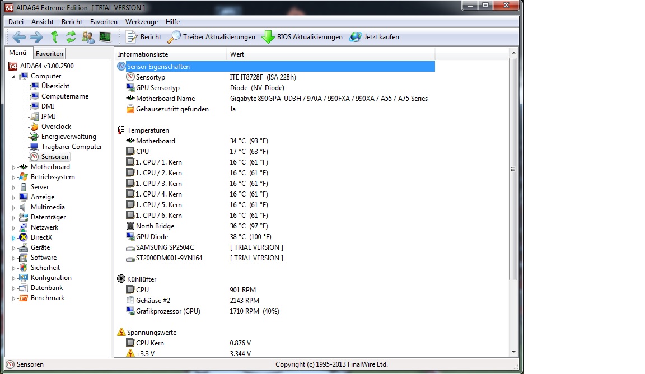
Task: Click the Sicherheit shield icon
Action: pos(24,268)
